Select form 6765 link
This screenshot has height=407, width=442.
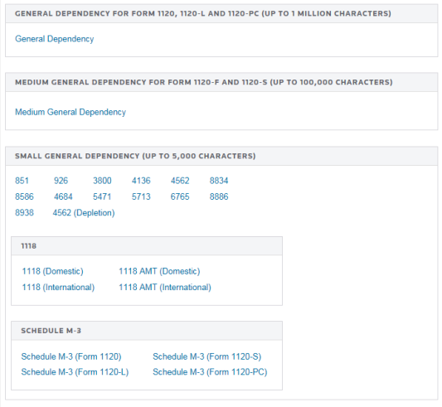click(x=180, y=196)
